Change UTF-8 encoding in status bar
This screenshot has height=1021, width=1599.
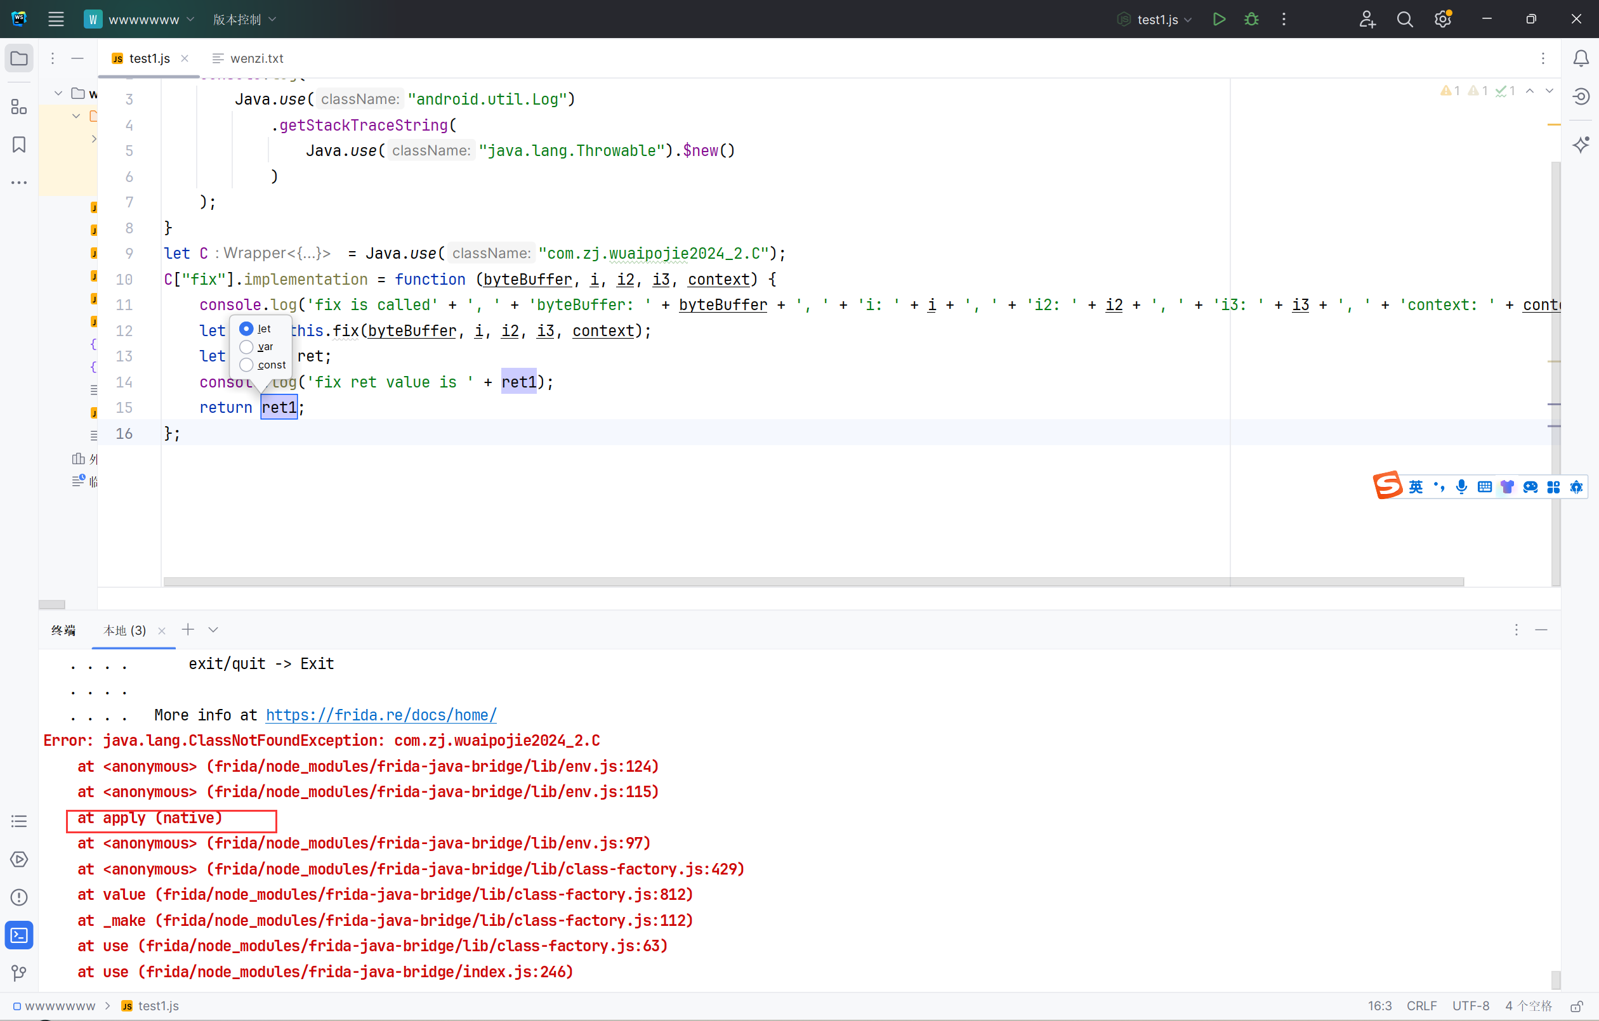pos(1470,1006)
